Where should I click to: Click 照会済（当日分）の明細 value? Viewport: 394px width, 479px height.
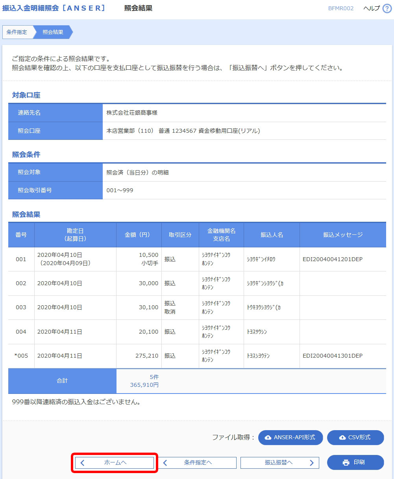point(137,173)
